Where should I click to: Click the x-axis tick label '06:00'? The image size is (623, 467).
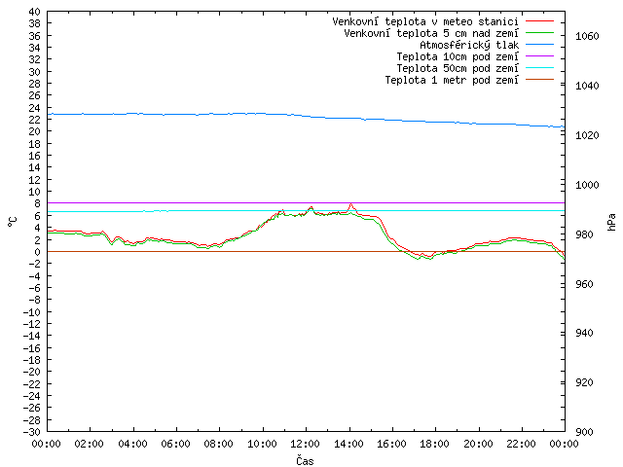click(175, 444)
